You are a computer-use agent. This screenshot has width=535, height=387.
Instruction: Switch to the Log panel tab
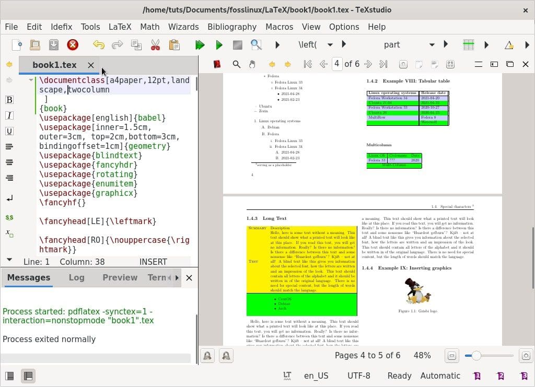[x=76, y=277]
